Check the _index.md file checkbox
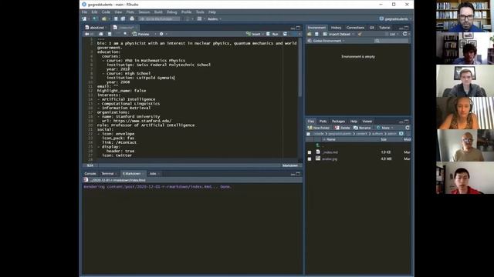Viewport: 494px width, 277px height. [x=310, y=152]
